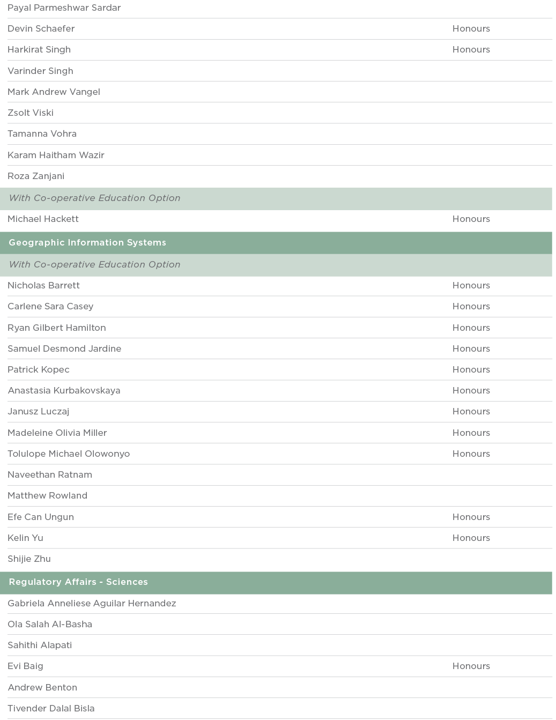Select the name Tolulope Michael Olowonyo
556x720 pixels.
(69, 454)
